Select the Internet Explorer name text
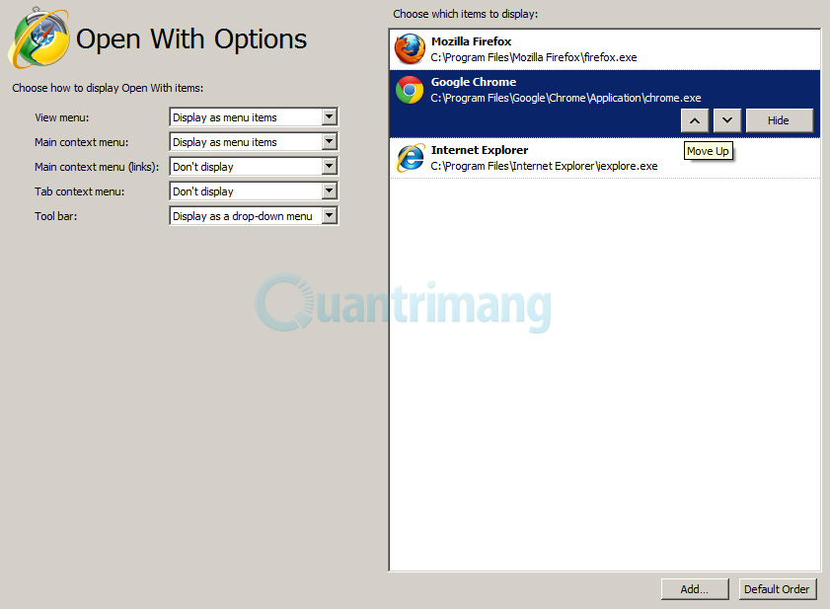The image size is (830, 609). (480, 150)
